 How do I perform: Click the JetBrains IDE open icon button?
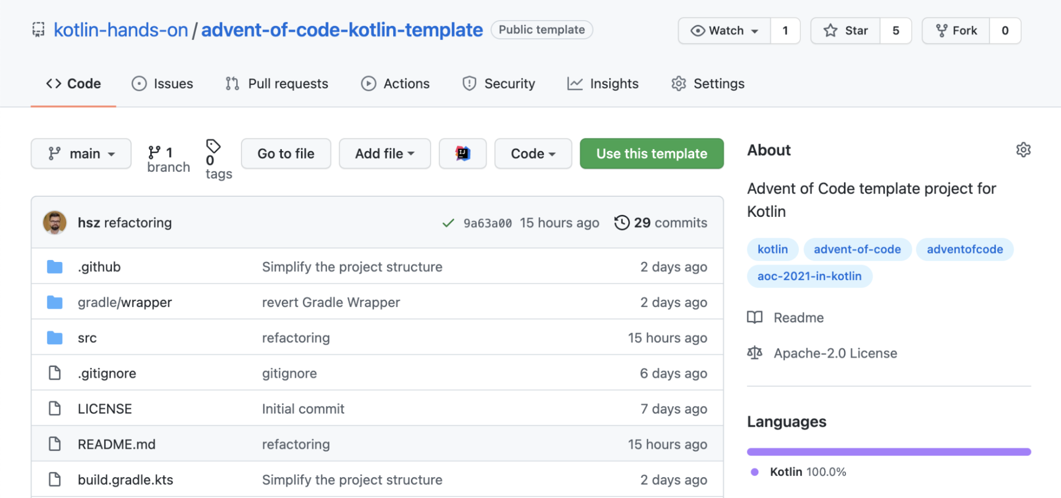[463, 154]
